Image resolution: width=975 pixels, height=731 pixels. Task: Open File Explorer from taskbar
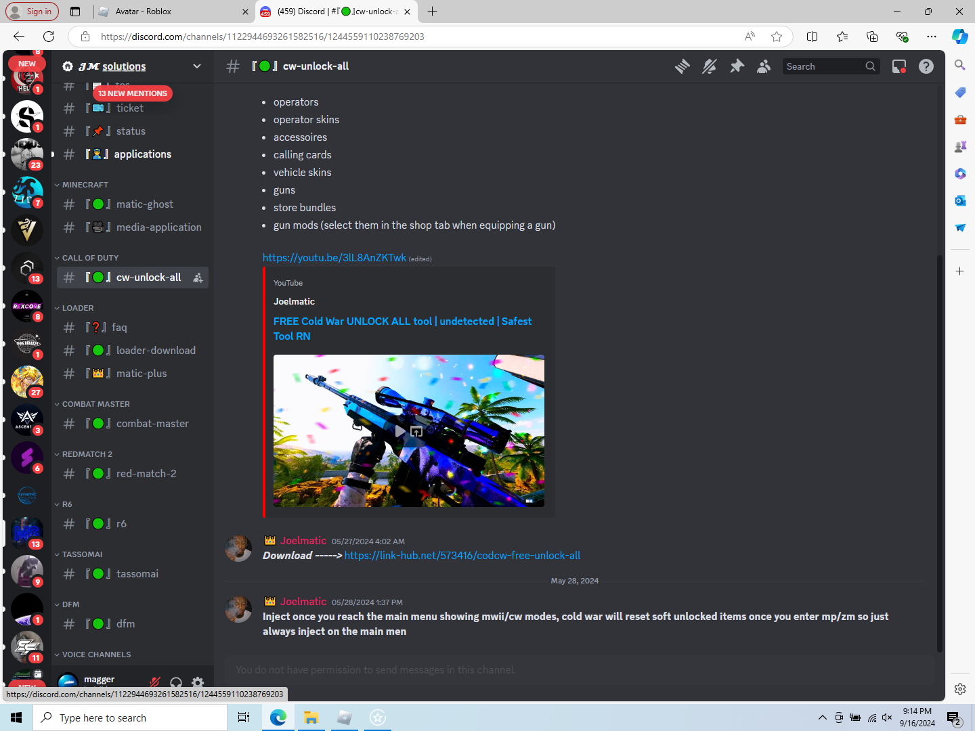pyautogui.click(x=311, y=717)
